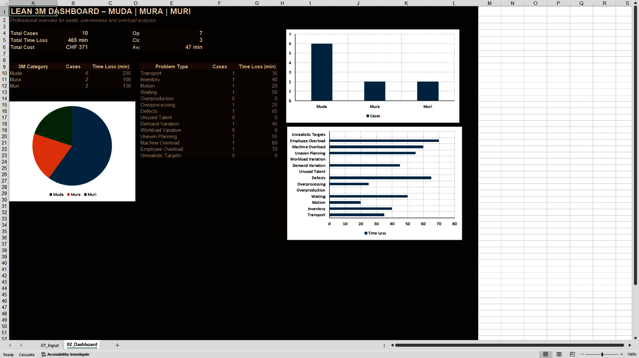Select the dashboard title cell A1
This screenshot has height=358, width=639.
pos(33,11)
